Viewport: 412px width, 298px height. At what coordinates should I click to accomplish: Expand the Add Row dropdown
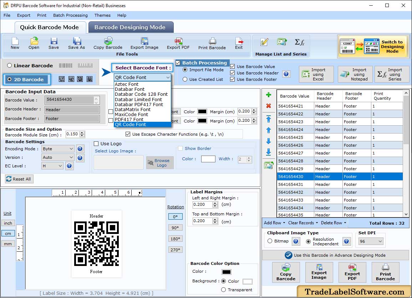pyautogui.click(x=284, y=223)
